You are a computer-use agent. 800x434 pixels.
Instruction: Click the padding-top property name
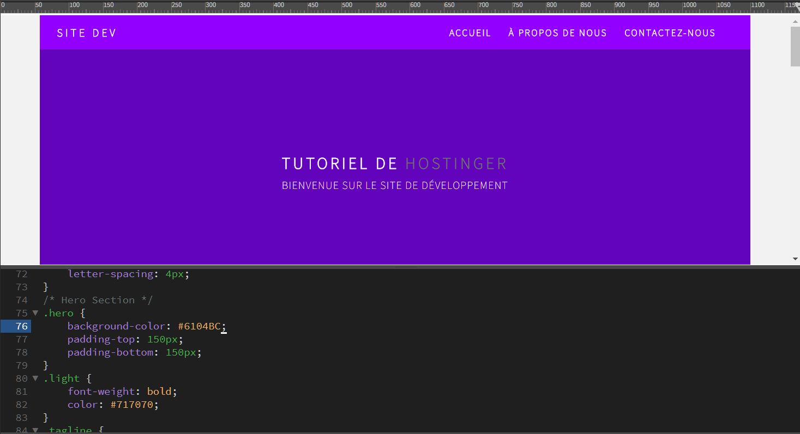[101, 339]
